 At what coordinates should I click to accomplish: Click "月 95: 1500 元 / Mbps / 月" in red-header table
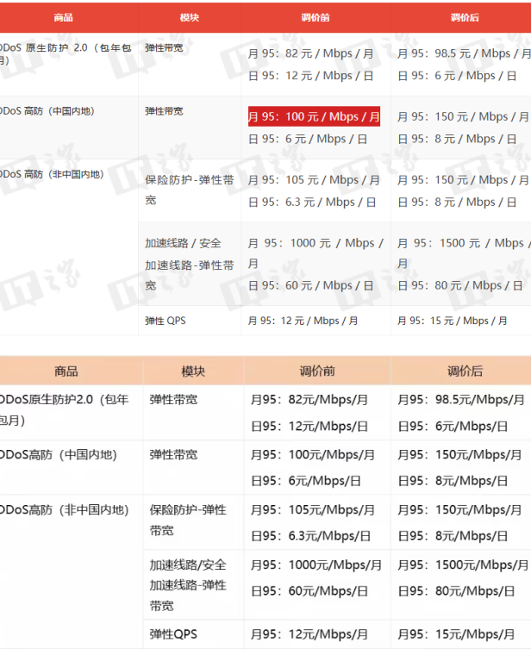point(464,253)
